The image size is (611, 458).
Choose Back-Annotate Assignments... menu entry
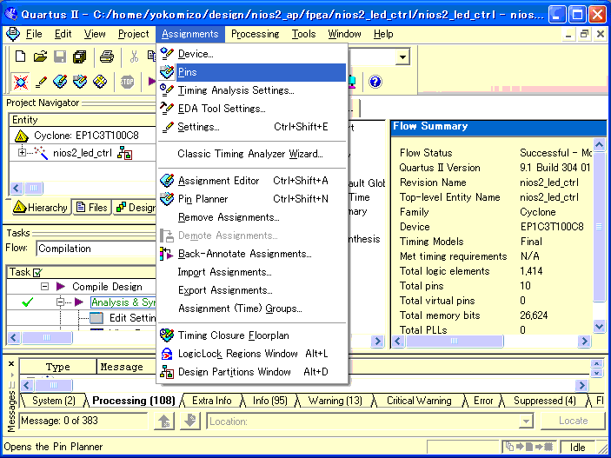[252, 254]
